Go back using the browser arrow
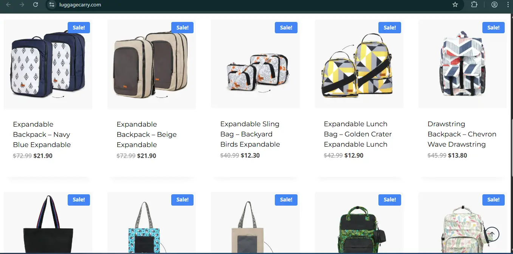Image resolution: width=513 pixels, height=254 pixels. [8, 5]
